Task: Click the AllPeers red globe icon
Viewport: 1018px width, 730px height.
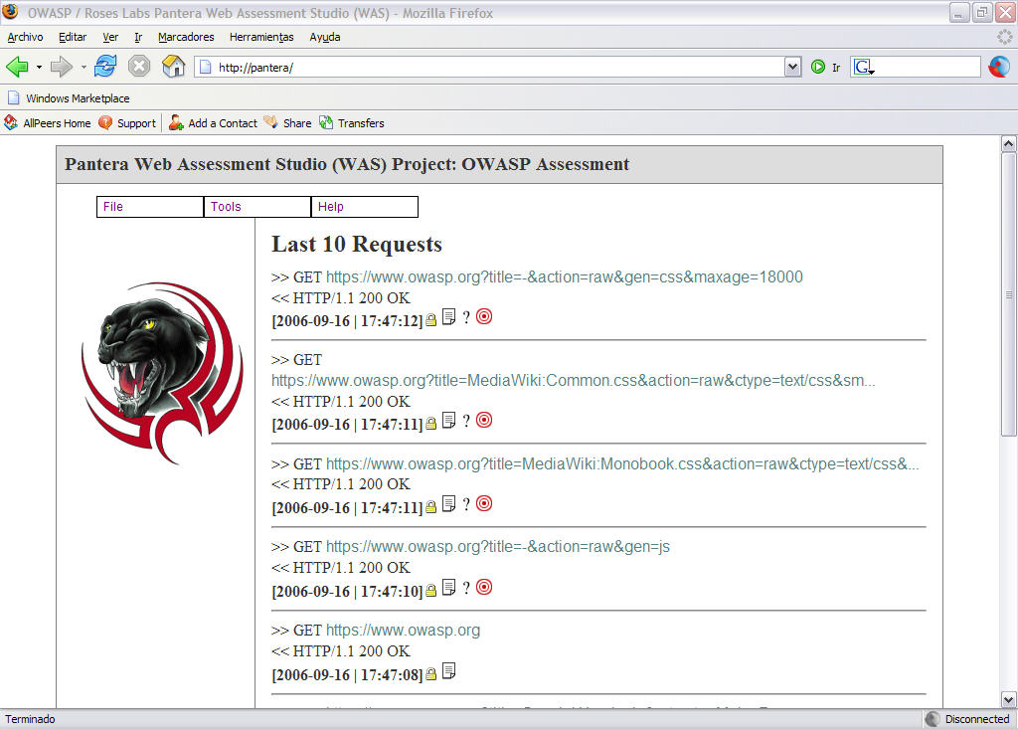Action: 999,67
